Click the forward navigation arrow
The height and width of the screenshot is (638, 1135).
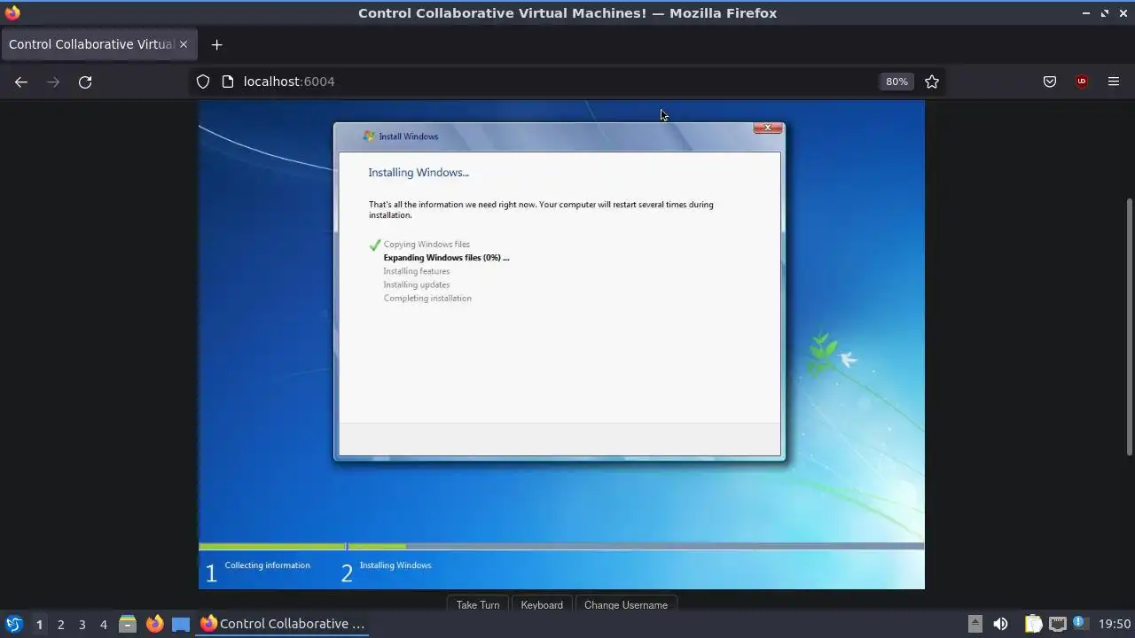coord(53,82)
